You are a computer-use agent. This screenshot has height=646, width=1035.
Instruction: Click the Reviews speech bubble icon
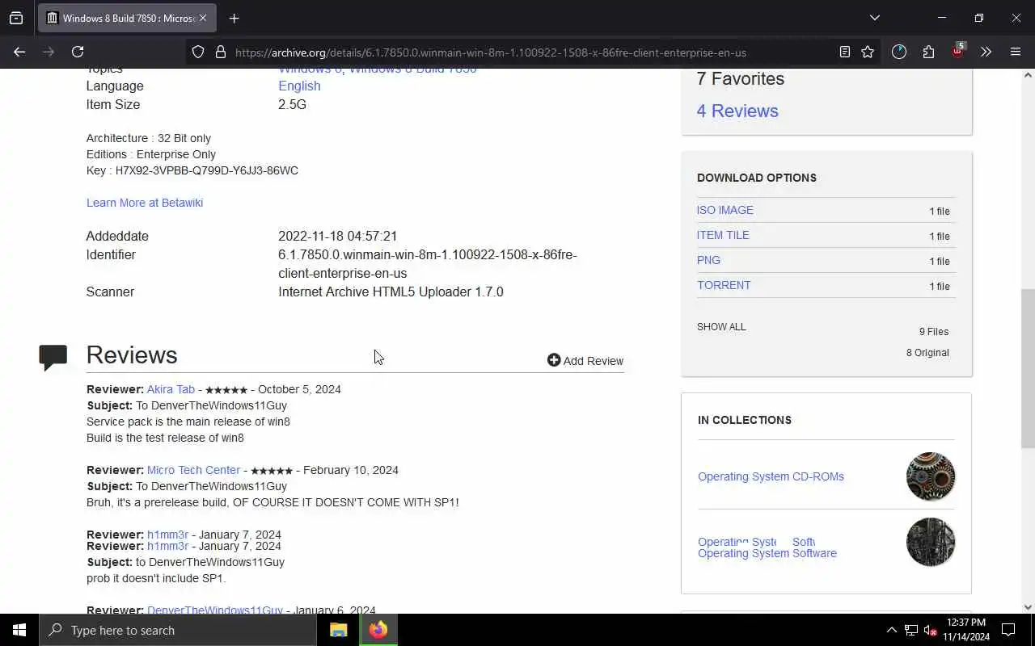(x=53, y=358)
